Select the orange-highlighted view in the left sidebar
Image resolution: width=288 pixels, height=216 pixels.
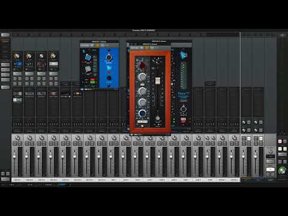tap(5, 41)
